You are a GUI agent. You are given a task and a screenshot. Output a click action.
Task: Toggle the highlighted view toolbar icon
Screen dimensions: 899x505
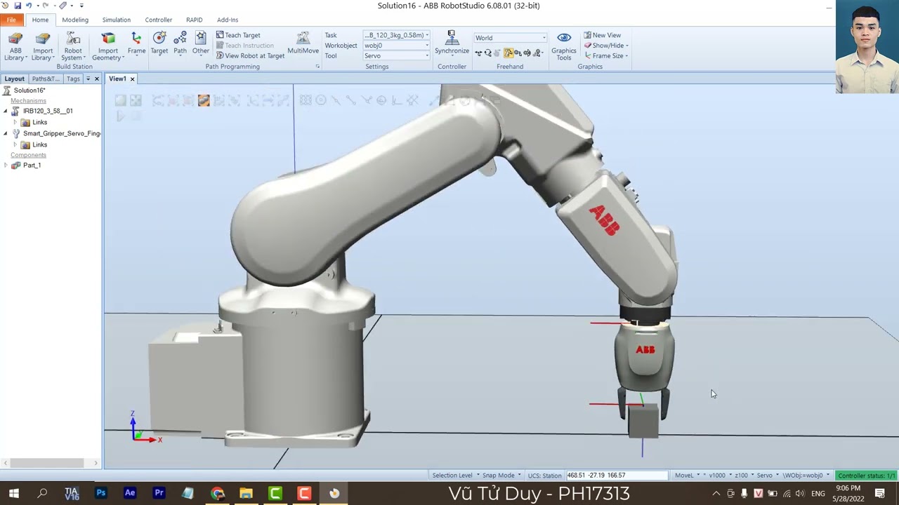[204, 101]
